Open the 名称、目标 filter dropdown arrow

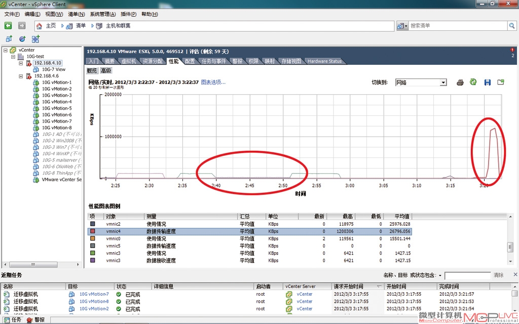point(440,275)
